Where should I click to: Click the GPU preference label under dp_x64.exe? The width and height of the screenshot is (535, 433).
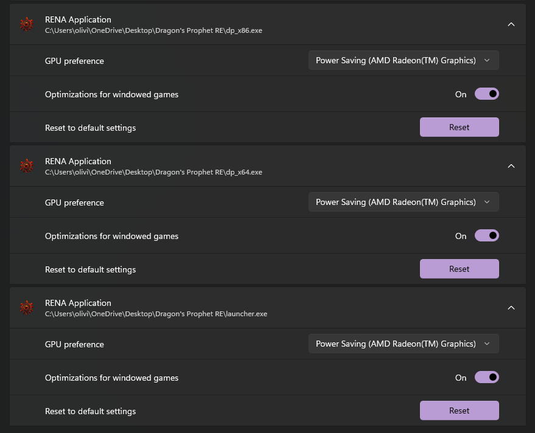(x=74, y=203)
